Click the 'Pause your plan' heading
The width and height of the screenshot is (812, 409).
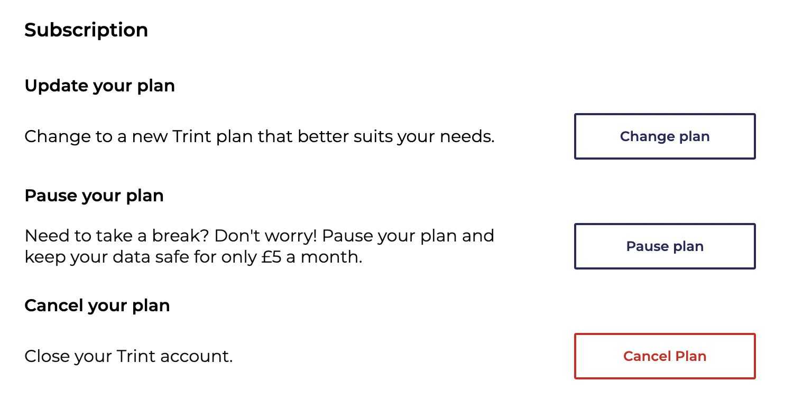coord(94,196)
